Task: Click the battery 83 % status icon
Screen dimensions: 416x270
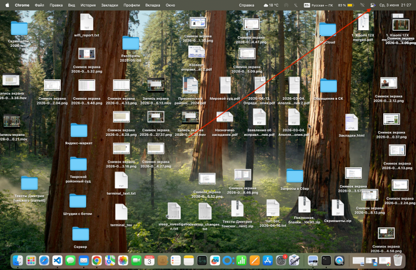Action: [x=346, y=5]
